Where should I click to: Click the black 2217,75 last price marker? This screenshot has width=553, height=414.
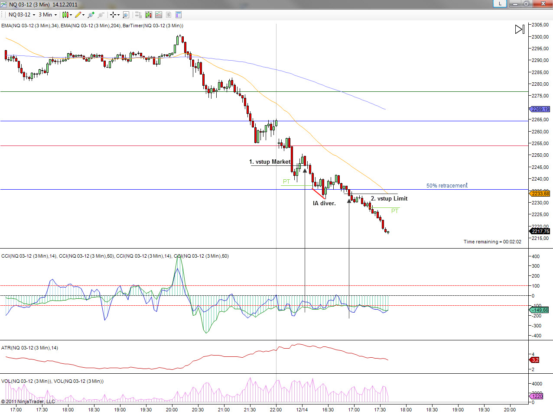pos(540,231)
